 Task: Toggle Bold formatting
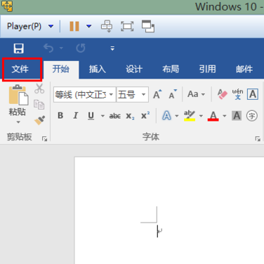coord(60,116)
